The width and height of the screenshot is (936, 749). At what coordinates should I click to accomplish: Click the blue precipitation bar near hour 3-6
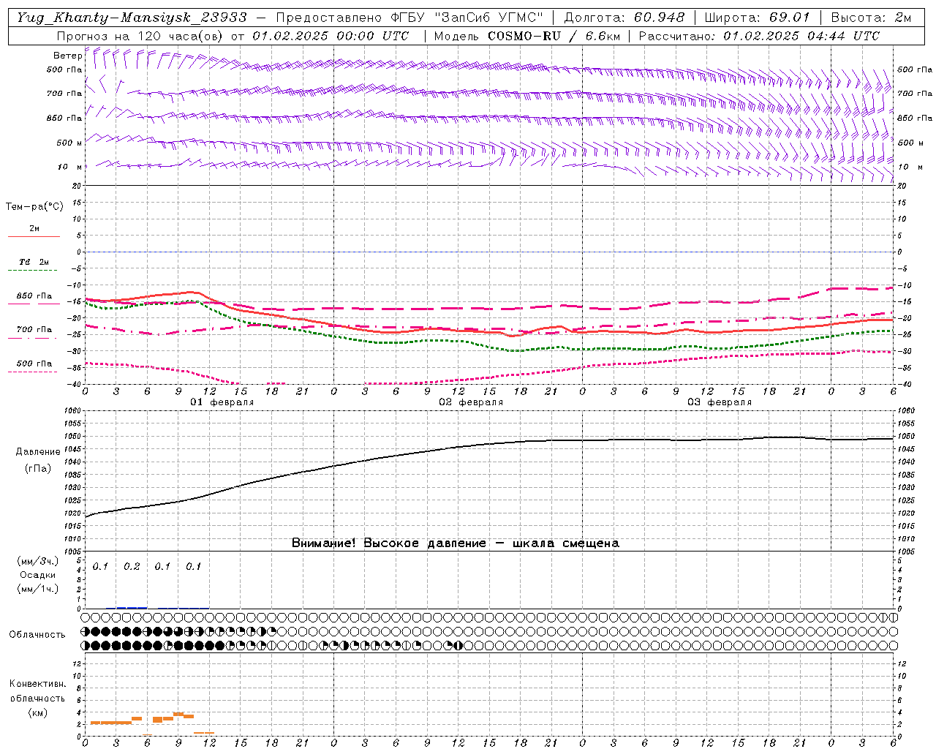[x=132, y=607]
